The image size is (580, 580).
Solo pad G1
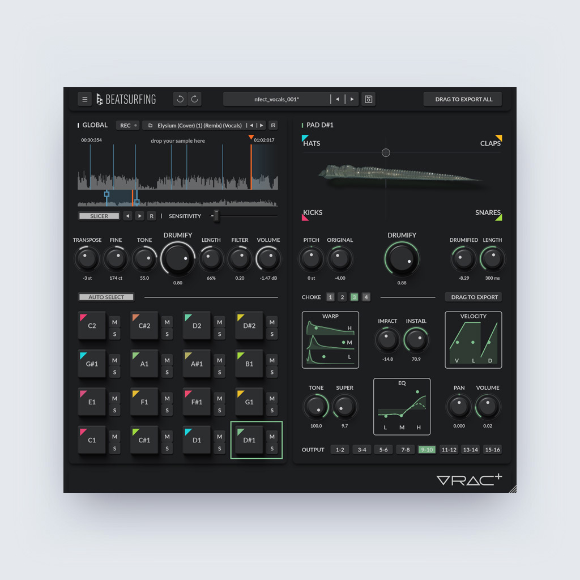tap(272, 410)
